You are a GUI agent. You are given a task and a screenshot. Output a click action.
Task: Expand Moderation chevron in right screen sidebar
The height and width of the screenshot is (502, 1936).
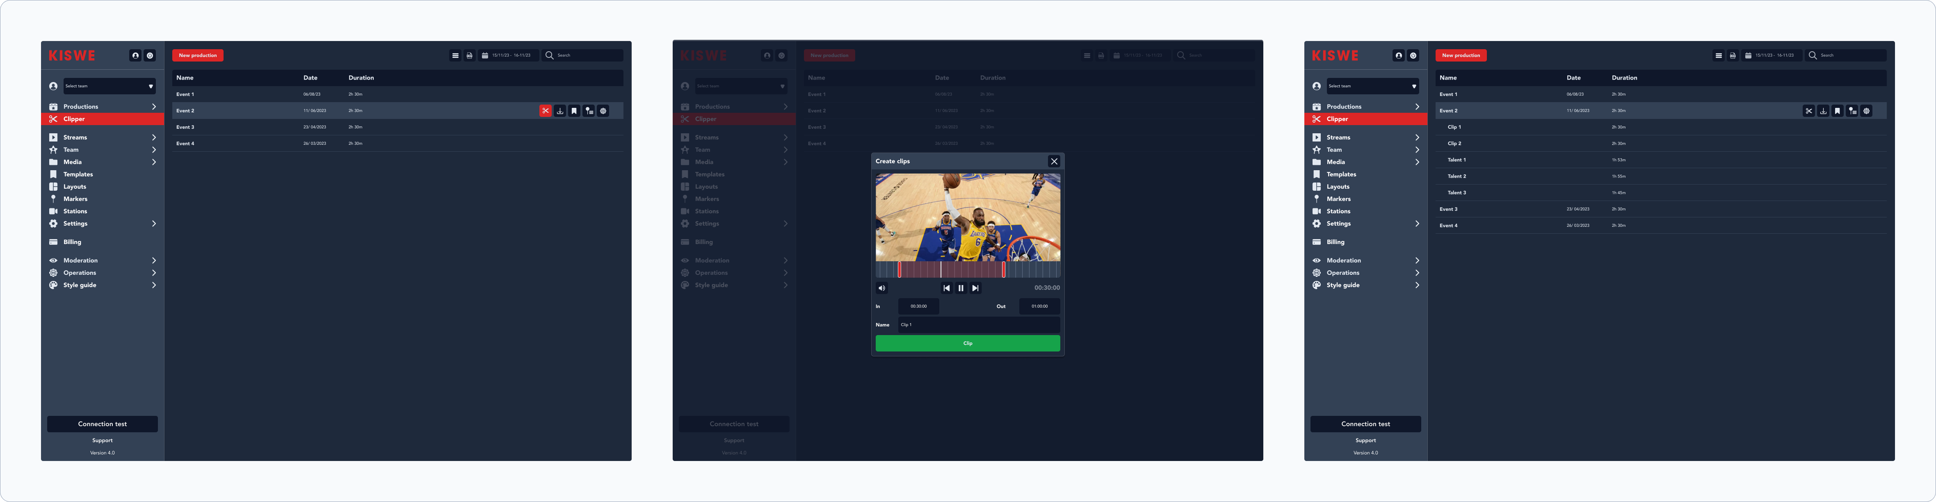point(1418,261)
